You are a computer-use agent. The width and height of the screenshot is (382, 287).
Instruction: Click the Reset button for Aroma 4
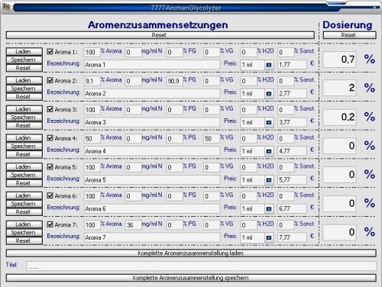[24, 154]
